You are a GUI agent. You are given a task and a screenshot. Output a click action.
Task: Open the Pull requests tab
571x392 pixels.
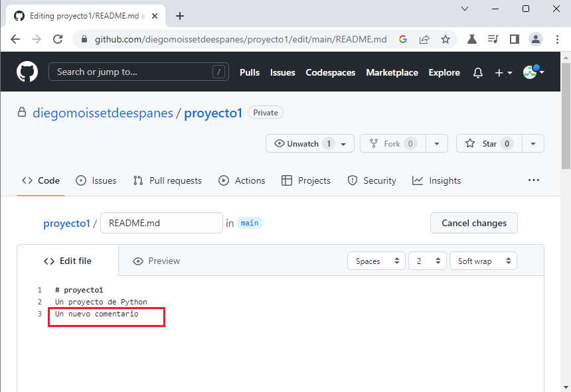pos(167,180)
